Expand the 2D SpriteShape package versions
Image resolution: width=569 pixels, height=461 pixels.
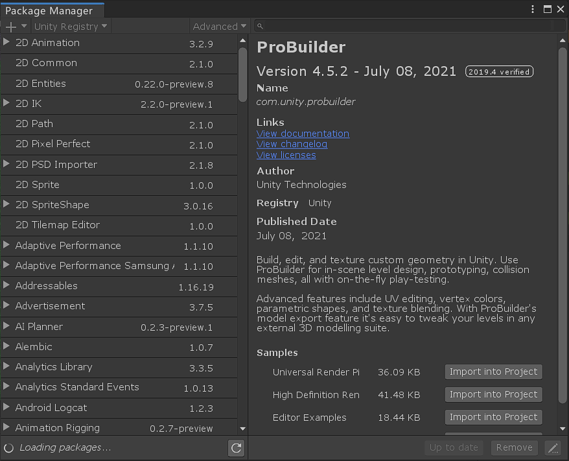6,204
